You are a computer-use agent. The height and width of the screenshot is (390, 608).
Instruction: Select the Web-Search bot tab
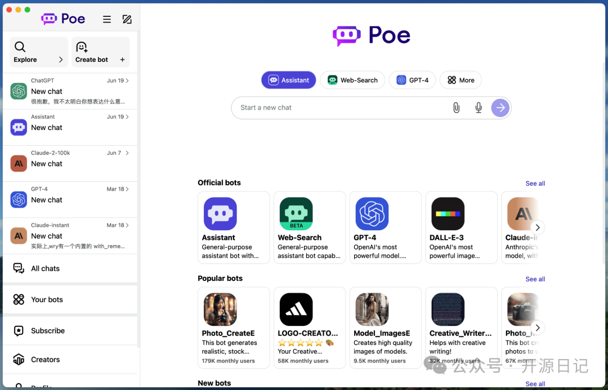(x=352, y=80)
